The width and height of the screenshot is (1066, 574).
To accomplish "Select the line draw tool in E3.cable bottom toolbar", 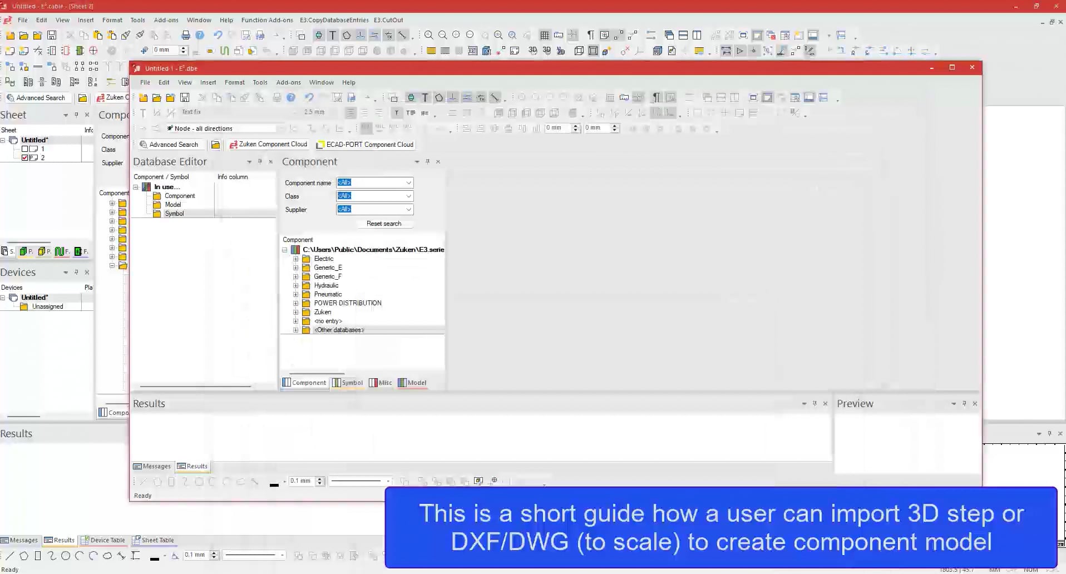I will 9,555.
